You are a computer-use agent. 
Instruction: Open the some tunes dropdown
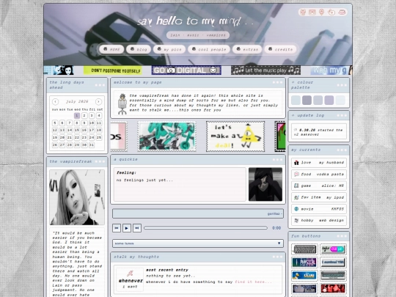tap(198, 243)
